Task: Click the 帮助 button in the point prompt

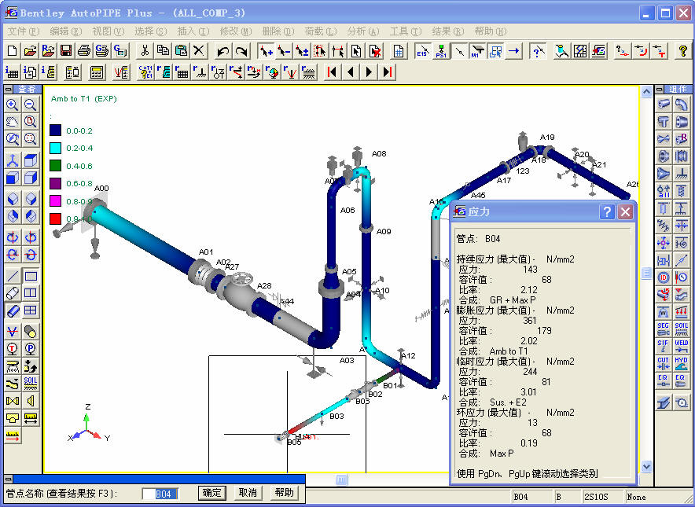Action: 284,493
